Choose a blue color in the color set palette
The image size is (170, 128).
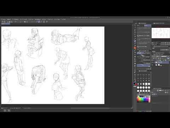point(145,99)
